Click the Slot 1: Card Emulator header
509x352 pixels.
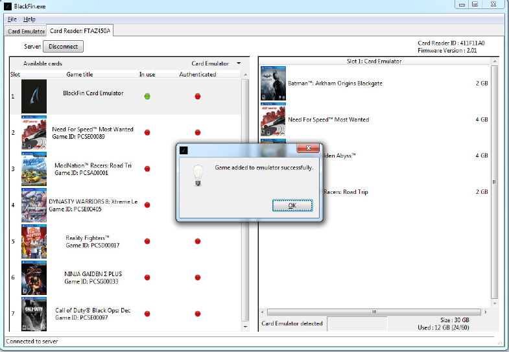(374, 61)
